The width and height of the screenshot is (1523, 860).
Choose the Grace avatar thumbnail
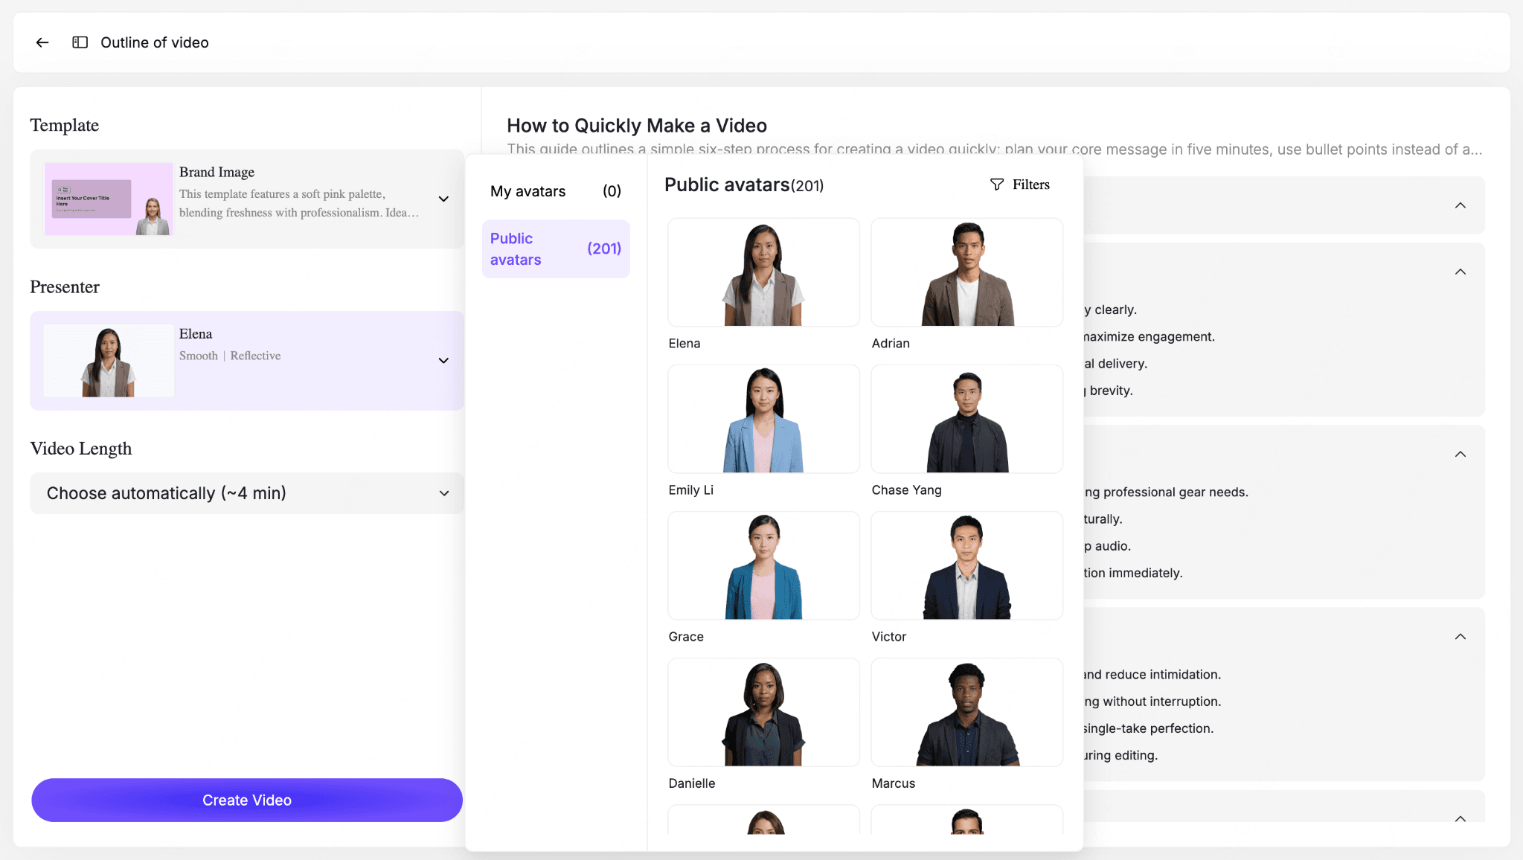click(763, 566)
